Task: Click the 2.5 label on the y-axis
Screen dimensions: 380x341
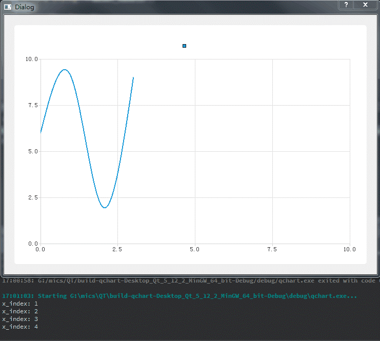Action: click(x=33, y=197)
